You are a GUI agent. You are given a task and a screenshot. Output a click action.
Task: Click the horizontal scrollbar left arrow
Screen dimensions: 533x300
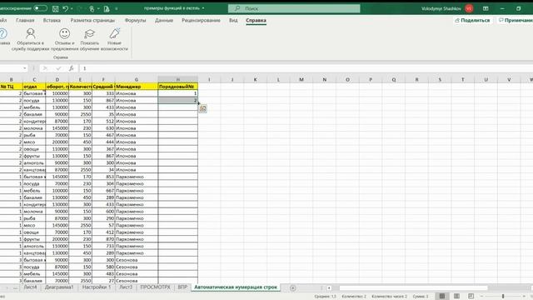tap(329, 287)
